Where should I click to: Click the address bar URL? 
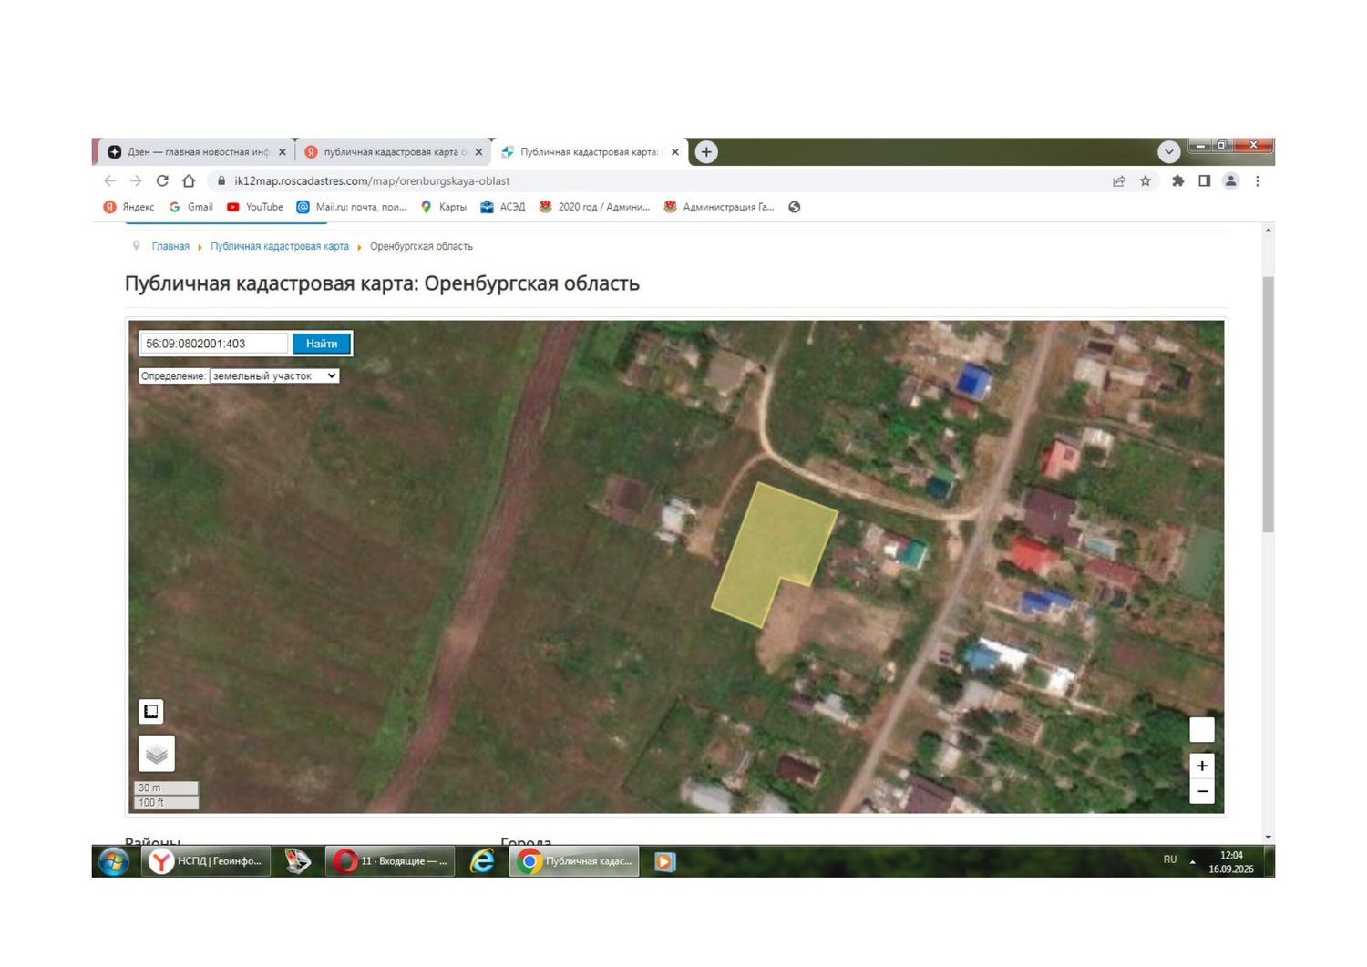(x=372, y=181)
